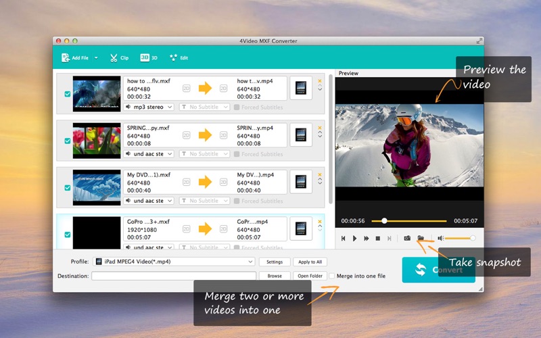Open the snapshot folder icon
This screenshot has height=338, width=541.
coord(421,238)
